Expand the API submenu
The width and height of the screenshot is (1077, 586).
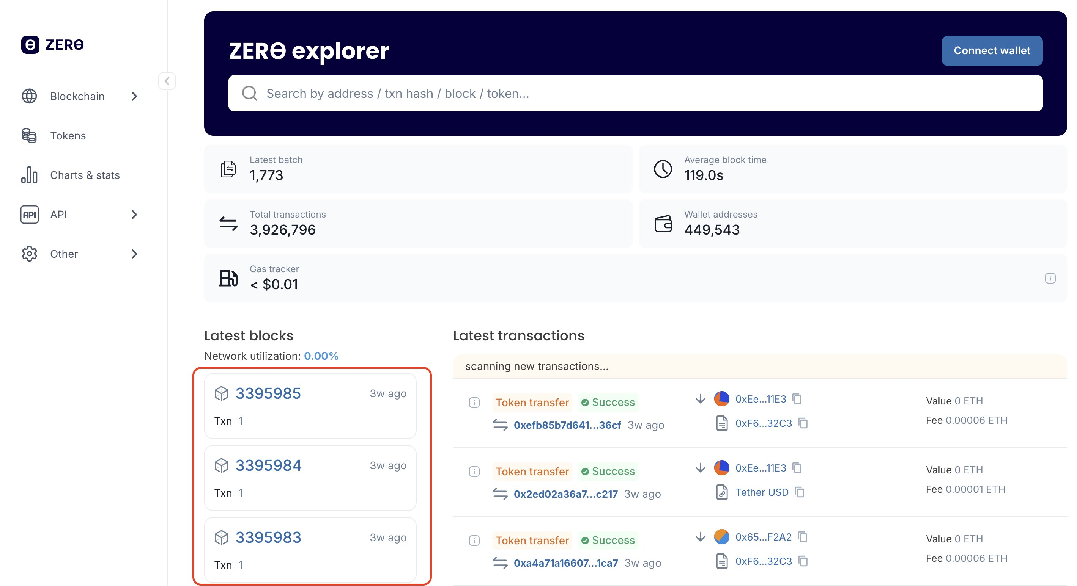coord(134,215)
